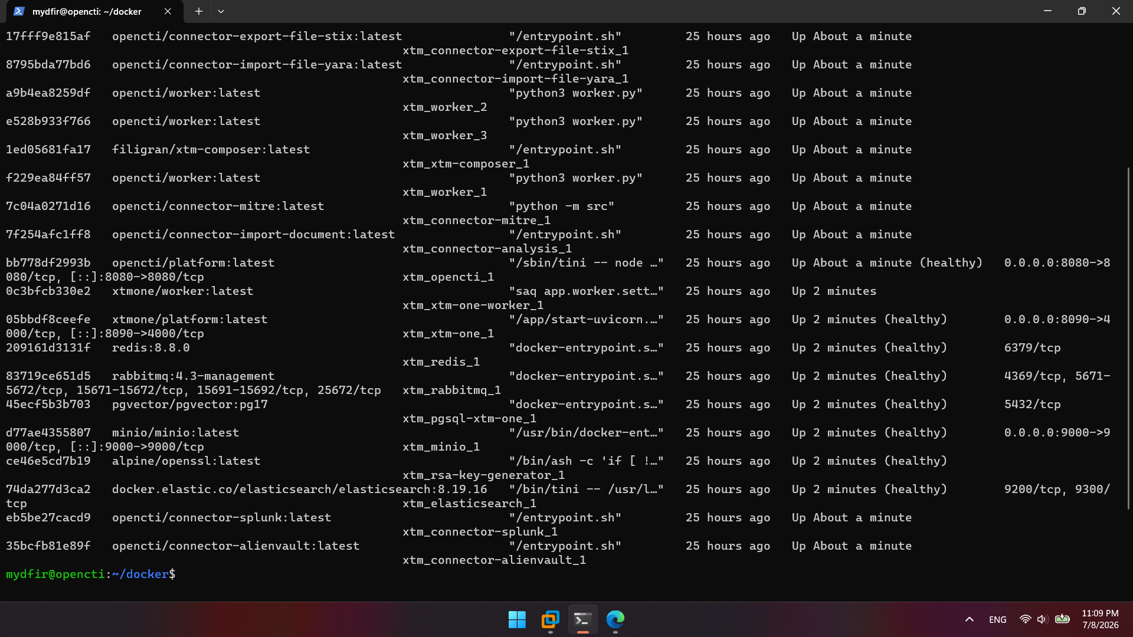Click container ID 7f254afc1ff8
This screenshot has width=1133, height=637.
pyautogui.click(x=48, y=234)
